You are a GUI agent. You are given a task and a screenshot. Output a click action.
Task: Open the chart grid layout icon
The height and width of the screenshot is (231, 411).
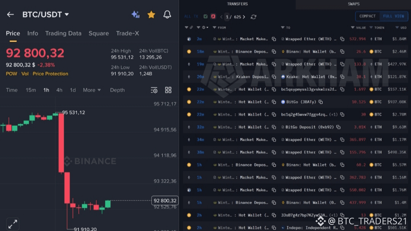168,90
